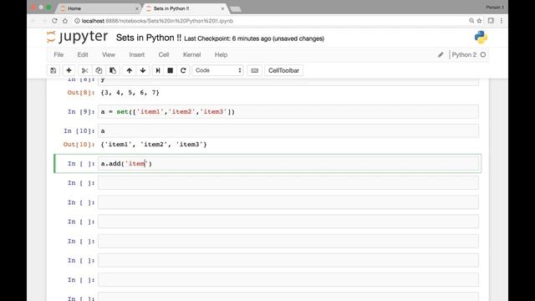Move selected cell up arrow
Viewport: 535px width, 301px height.
pyautogui.click(x=129, y=70)
